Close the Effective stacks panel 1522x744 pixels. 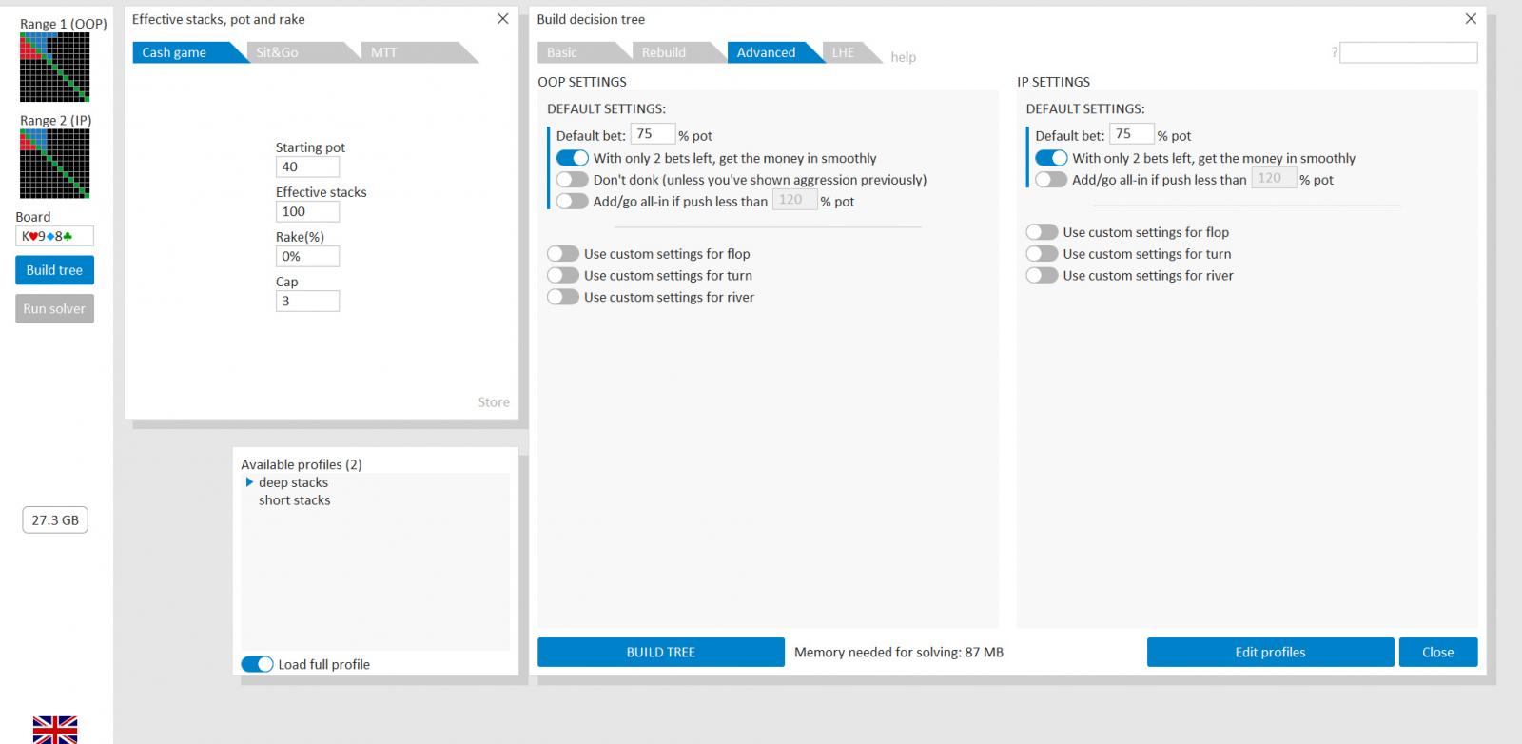point(502,19)
